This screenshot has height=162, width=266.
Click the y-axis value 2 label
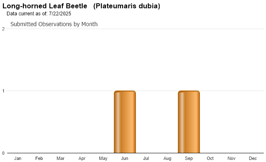(3, 29)
